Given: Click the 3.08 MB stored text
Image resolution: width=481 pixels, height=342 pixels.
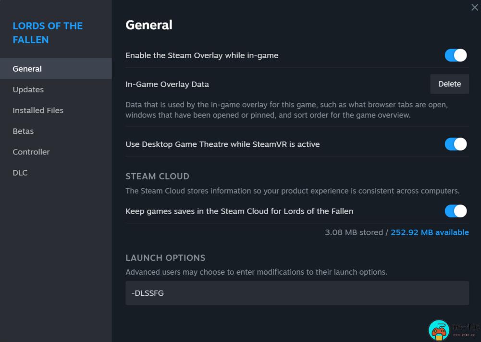Looking at the screenshot, I should (354, 232).
